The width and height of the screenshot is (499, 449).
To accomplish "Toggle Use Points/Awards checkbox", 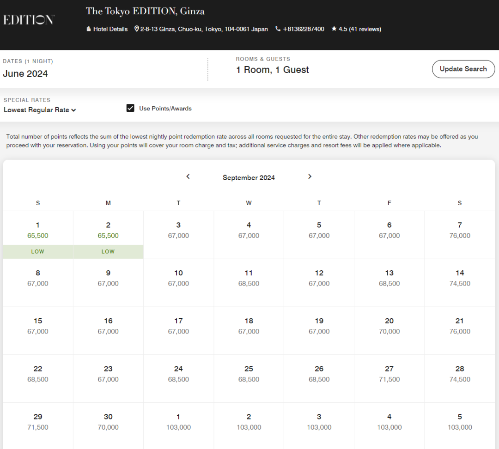I will click(x=130, y=108).
